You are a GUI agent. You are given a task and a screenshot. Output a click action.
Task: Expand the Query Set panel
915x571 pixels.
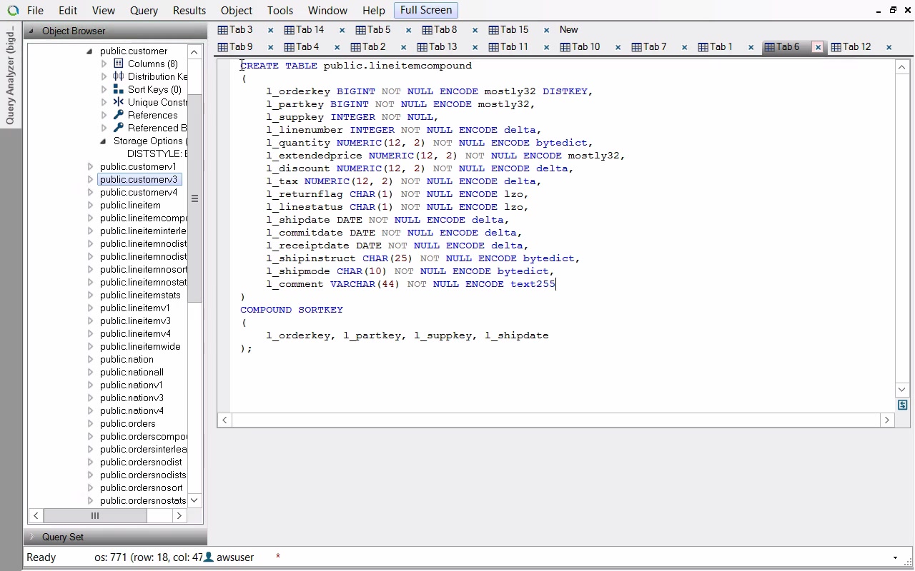(31, 537)
